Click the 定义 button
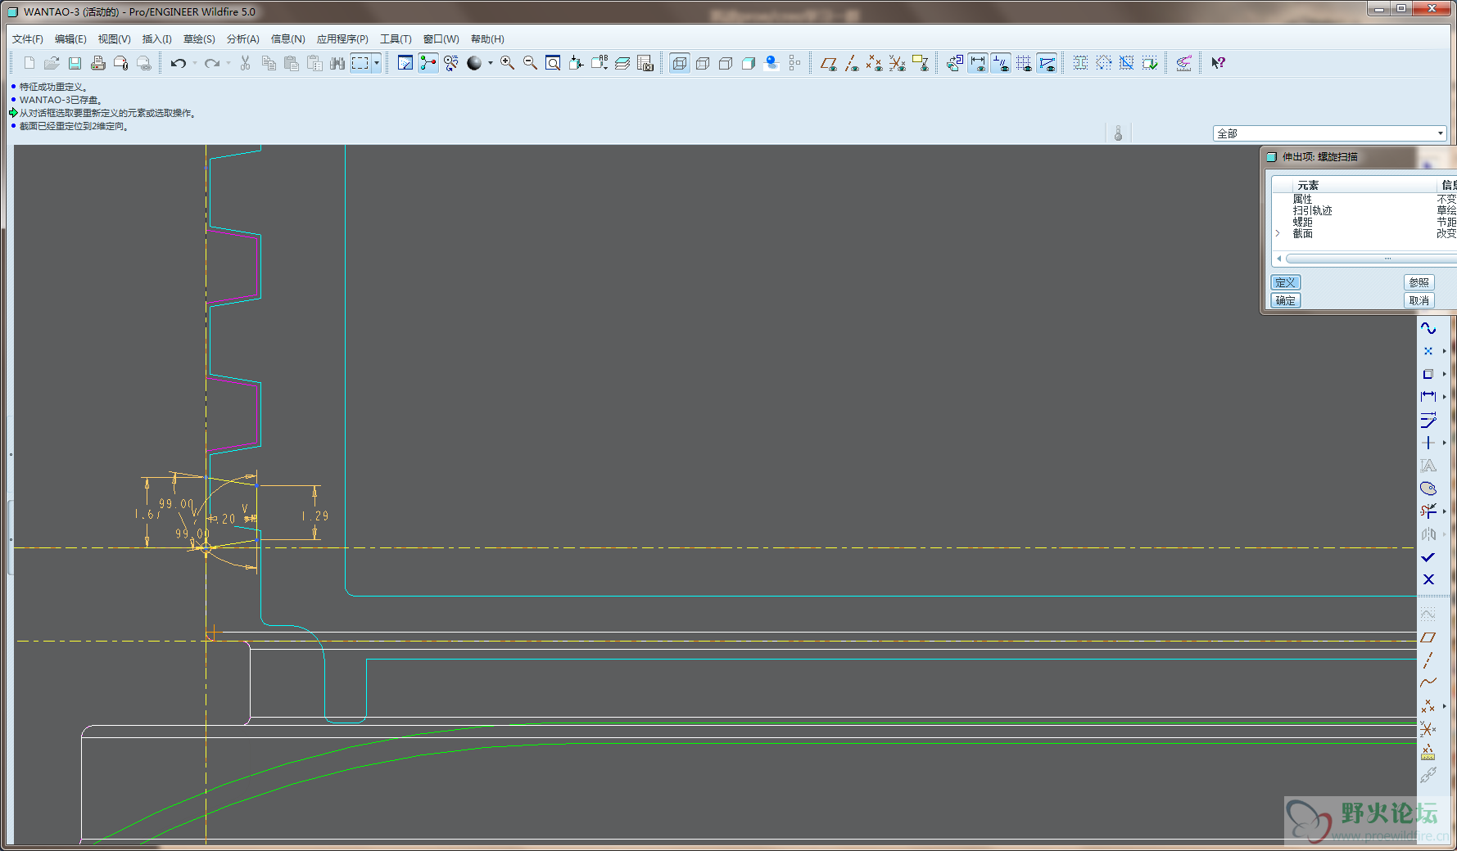Image resolution: width=1457 pixels, height=851 pixels. click(1286, 282)
